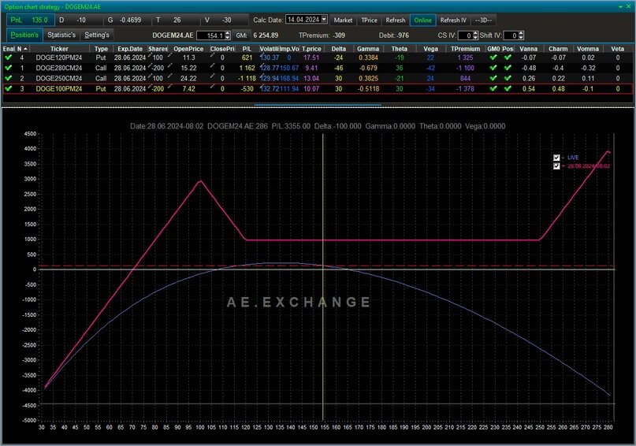Click the Ticker column header
The image size is (636, 446).
[x=59, y=49]
